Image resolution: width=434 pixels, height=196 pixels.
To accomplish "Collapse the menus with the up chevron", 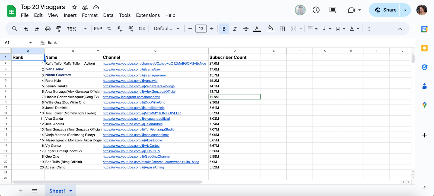I will click(x=400, y=29).
